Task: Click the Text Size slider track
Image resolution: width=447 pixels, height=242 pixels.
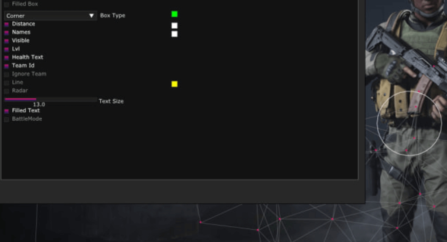Action: point(51,100)
